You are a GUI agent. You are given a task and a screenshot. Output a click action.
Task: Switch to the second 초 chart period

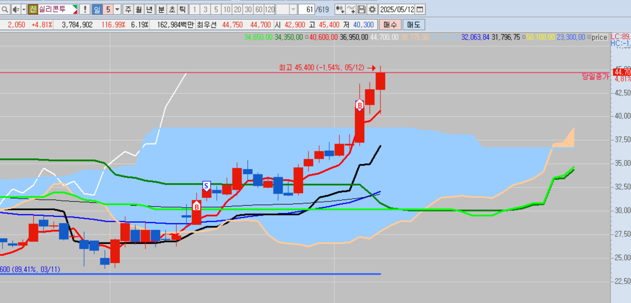(x=172, y=9)
